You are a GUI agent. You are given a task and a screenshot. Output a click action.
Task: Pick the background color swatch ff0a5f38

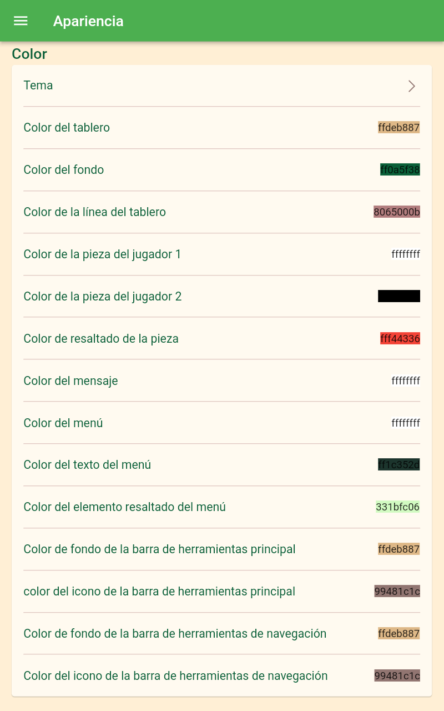coord(400,170)
